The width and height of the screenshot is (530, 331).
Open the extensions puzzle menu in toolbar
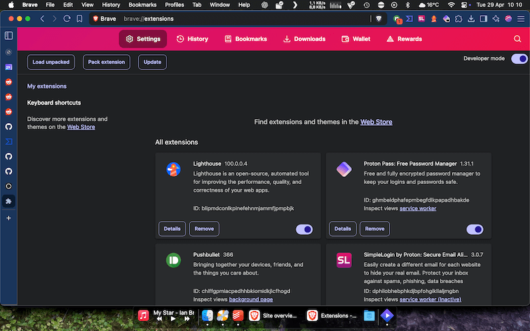(x=458, y=19)
